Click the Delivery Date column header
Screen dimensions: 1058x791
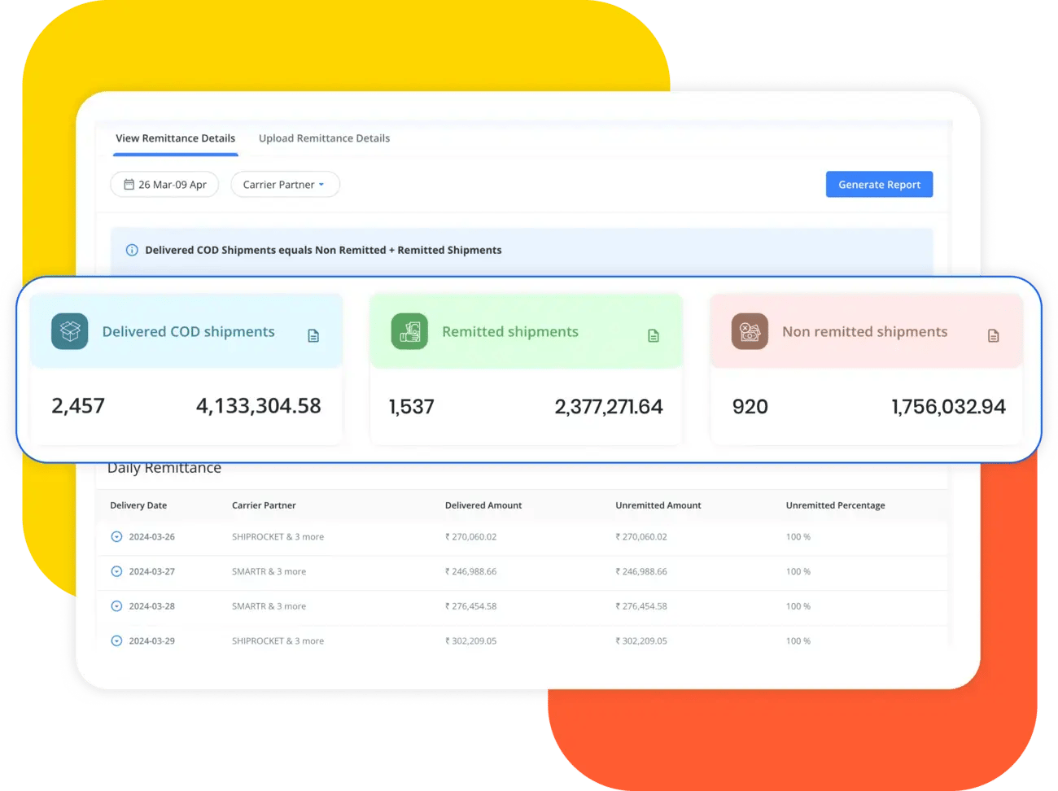point(138,505)
